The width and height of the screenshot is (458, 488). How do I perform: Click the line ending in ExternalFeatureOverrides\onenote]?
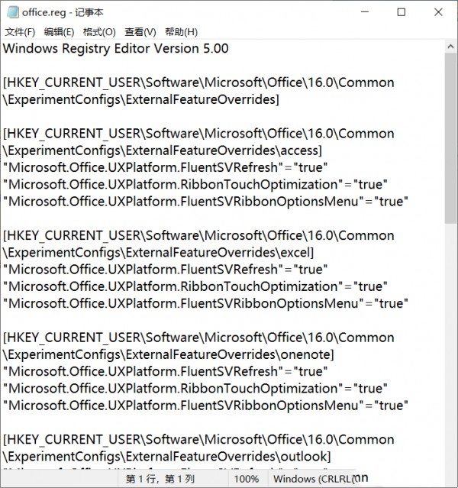tap(169, 354)
